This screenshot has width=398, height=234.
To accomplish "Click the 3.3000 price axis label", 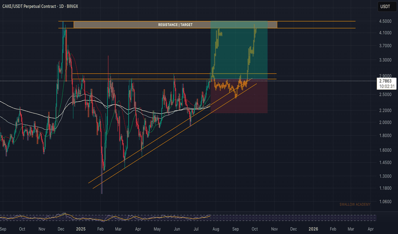I will click(x=385, y=60).
